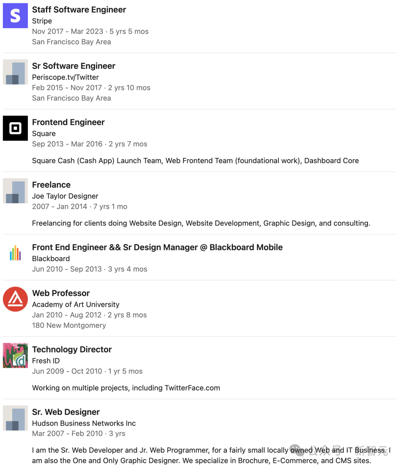This screenshot has height=467, width=401.
Task: Select the Academy of Art University name
Action: 76,305
